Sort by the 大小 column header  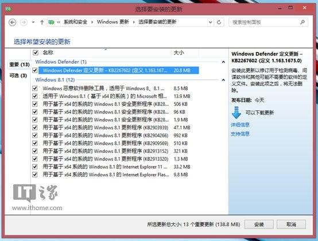tap(179, 53)
